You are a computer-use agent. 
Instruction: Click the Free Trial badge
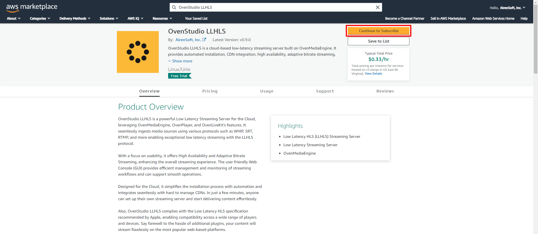click(180, 76)
